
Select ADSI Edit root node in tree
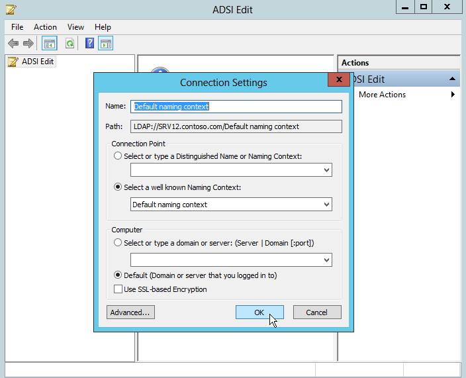[x=31, y=62]
